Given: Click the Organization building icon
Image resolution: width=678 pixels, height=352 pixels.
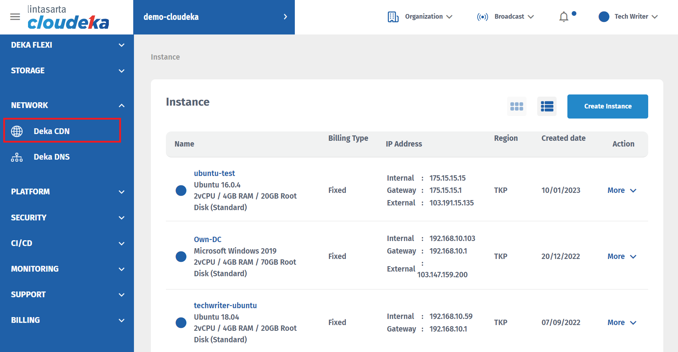Looking at the screenshot, I should pyautogui.click(x=393, y=17).
